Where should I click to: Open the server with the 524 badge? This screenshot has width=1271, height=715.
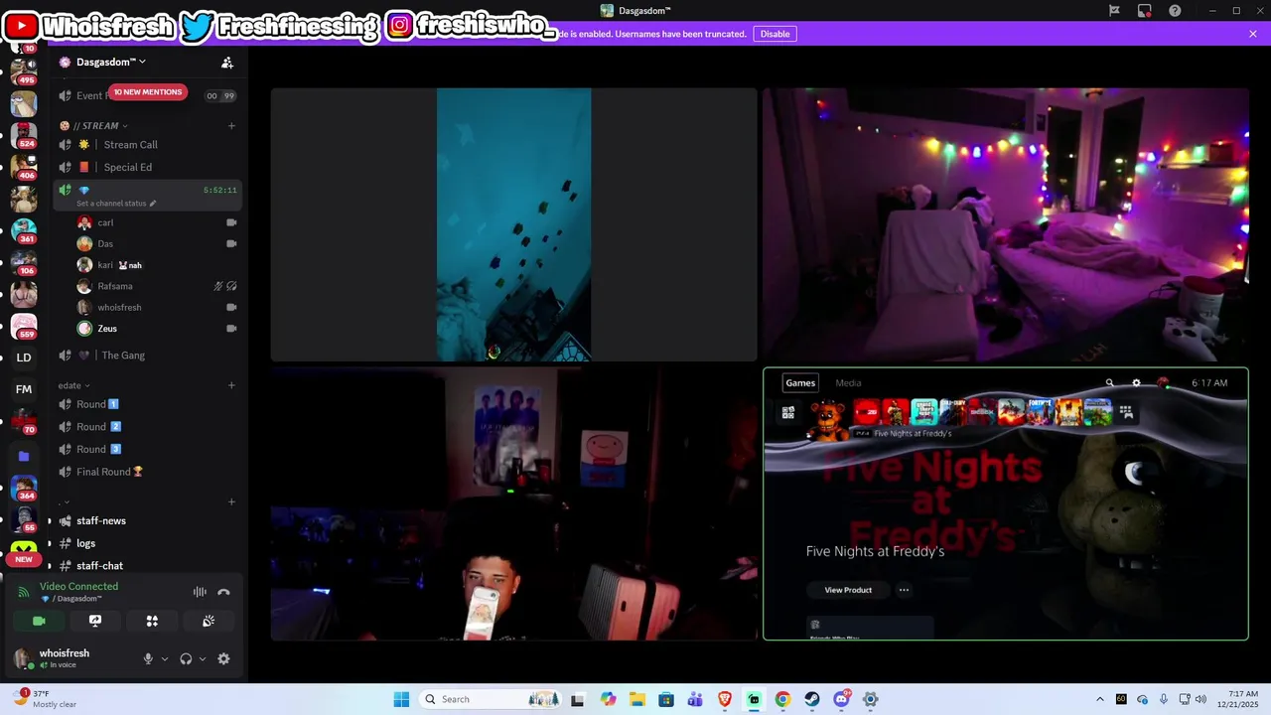pyautogui.click(x=24, y=134)
